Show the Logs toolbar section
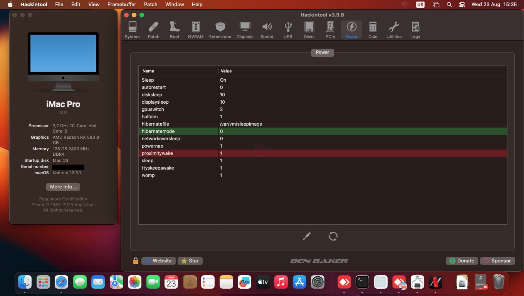 click(x=415, y=30)
